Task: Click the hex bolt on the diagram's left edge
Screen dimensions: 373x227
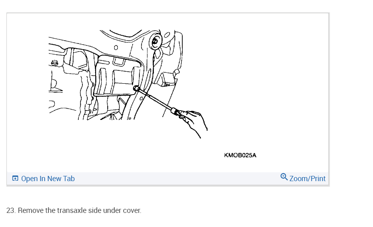Action: point(55,63)
